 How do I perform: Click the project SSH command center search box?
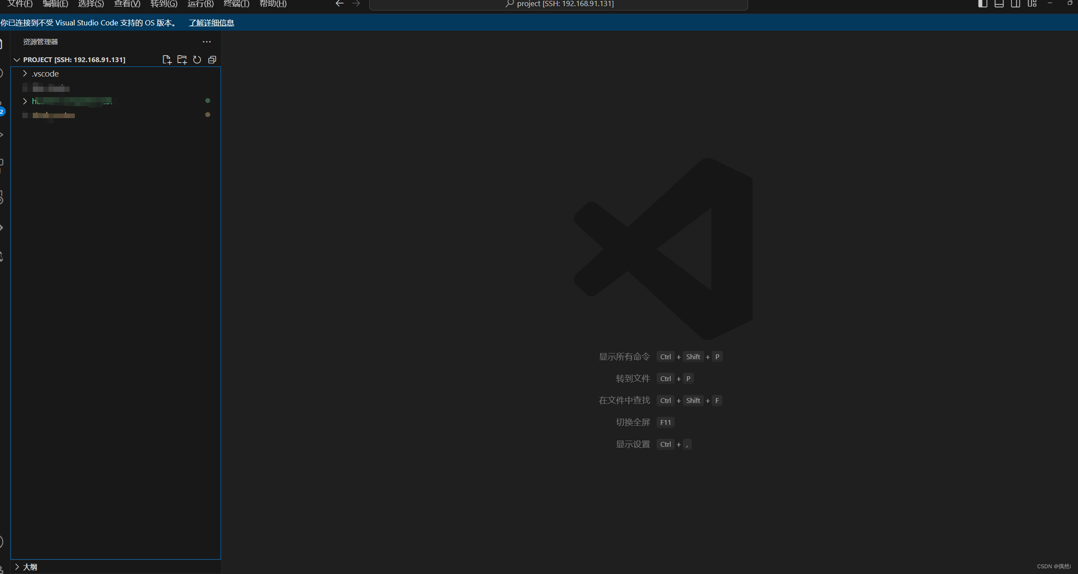558,4
